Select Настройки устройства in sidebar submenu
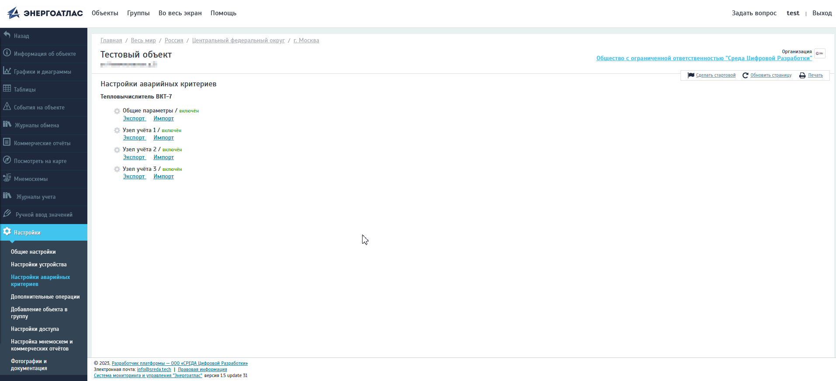This screenshot has height=381, width=836. 39,265
